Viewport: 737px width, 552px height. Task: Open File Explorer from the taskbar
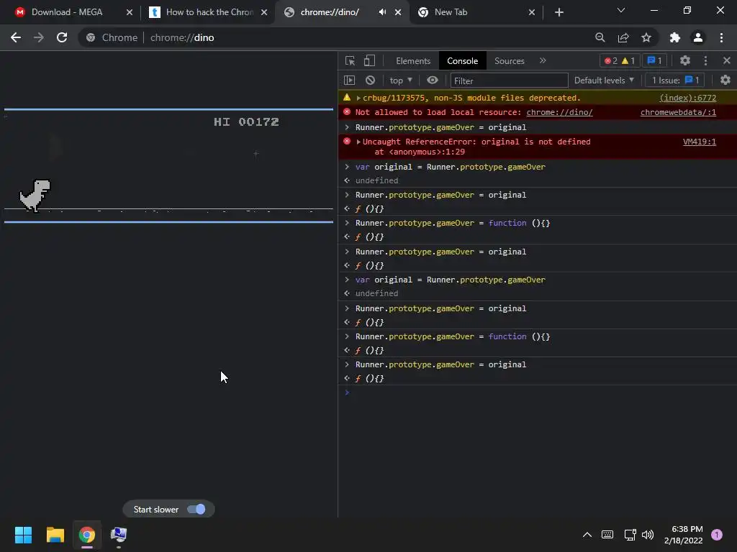[55, 535]
